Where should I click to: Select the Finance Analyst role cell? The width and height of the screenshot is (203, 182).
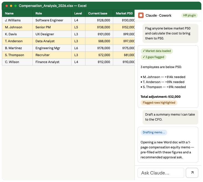[52, 62]
